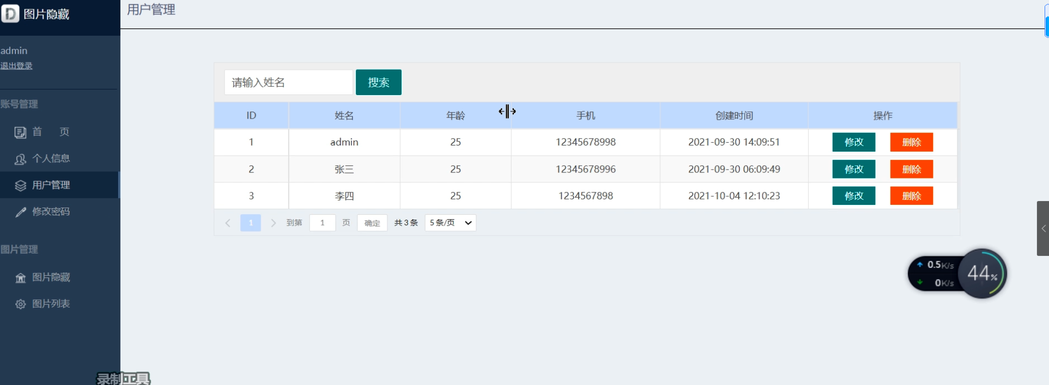Click the admin username in sidebar

coord(14,51)
